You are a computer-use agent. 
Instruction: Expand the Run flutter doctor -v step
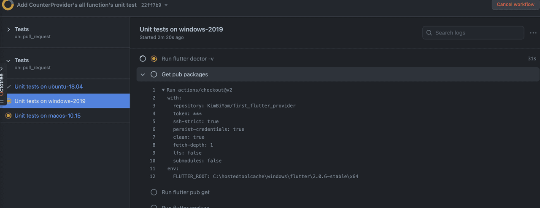[x=187, y=59]
